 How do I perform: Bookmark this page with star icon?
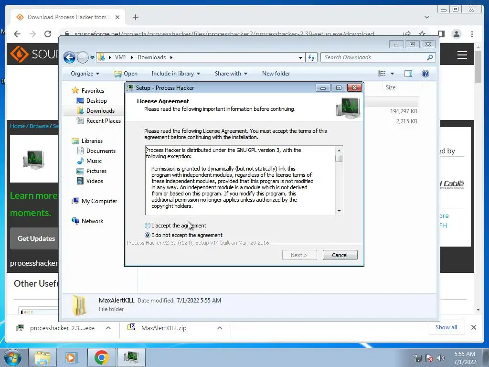coord(422,34)
